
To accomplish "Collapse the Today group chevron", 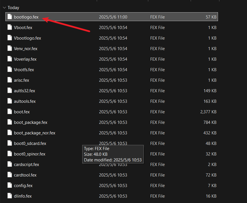I will [4, 8].
